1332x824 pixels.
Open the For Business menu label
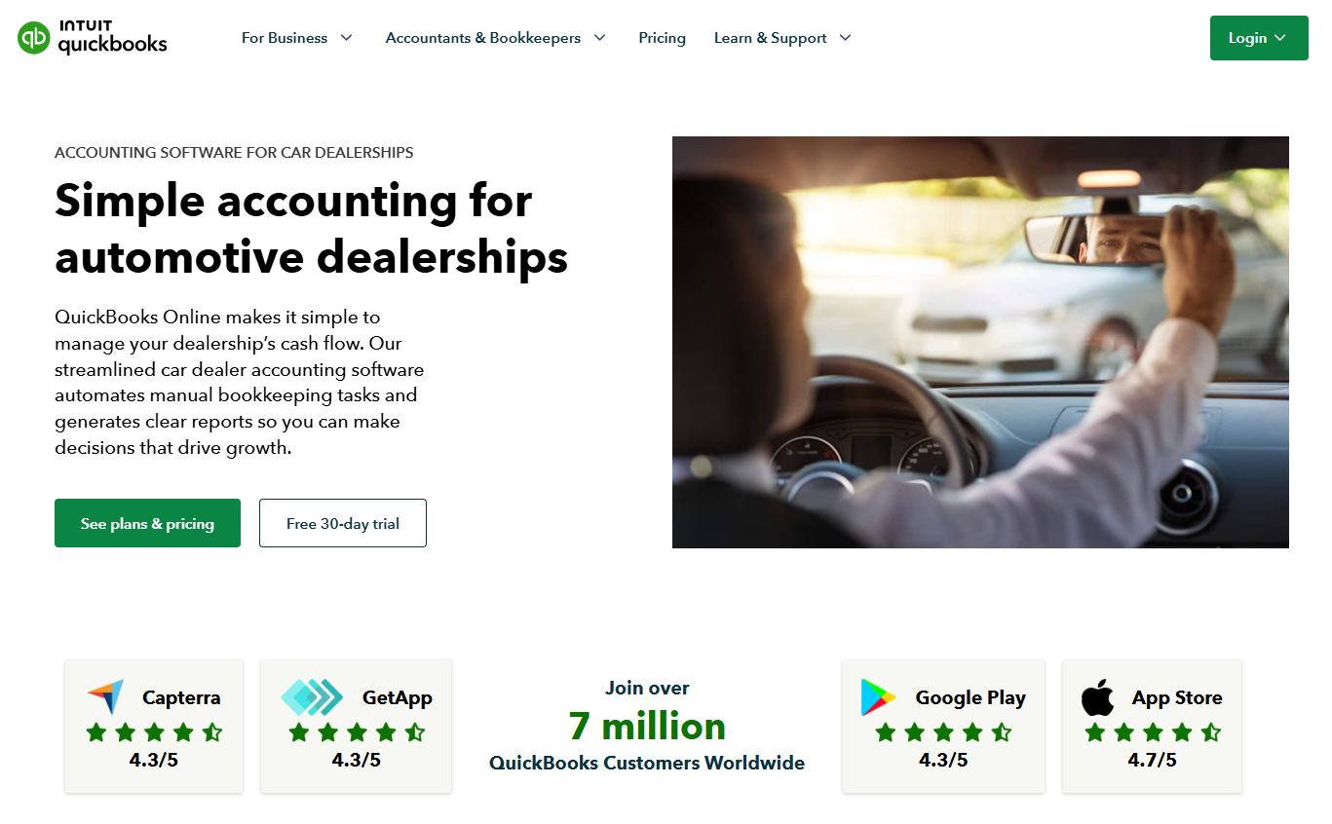(285, 38)
